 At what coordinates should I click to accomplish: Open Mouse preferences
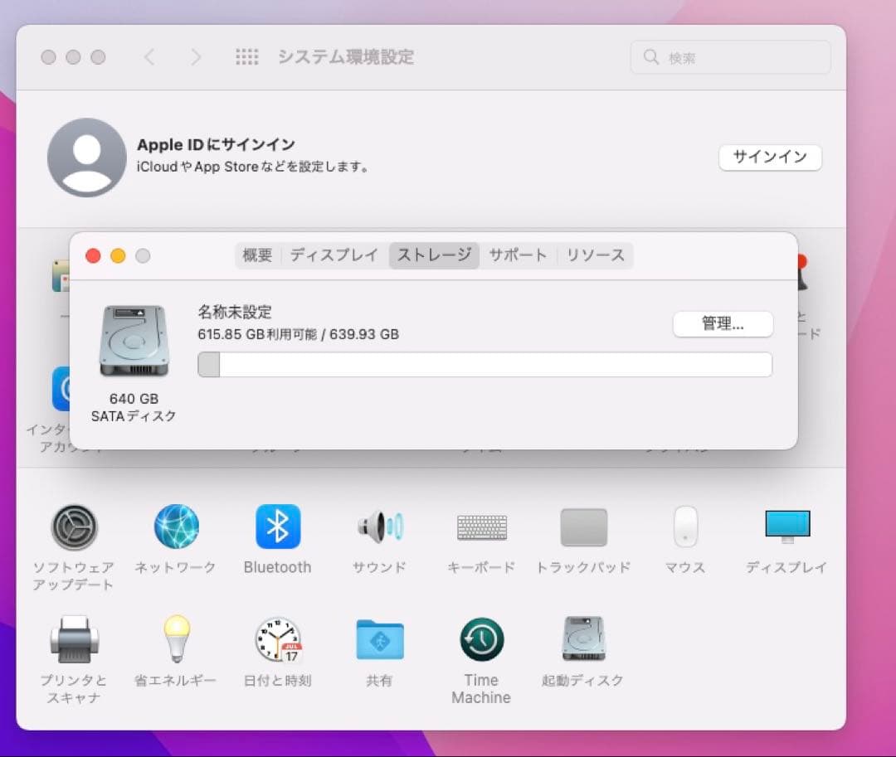[x=684, y=527]
